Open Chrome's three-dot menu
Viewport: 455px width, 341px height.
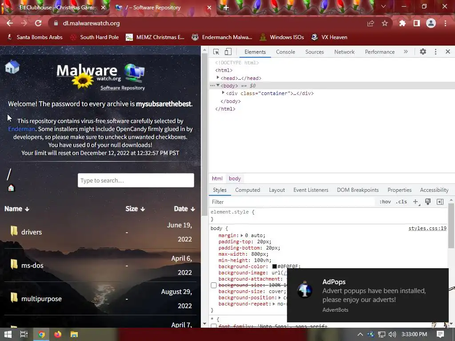(x=445, y=23)
